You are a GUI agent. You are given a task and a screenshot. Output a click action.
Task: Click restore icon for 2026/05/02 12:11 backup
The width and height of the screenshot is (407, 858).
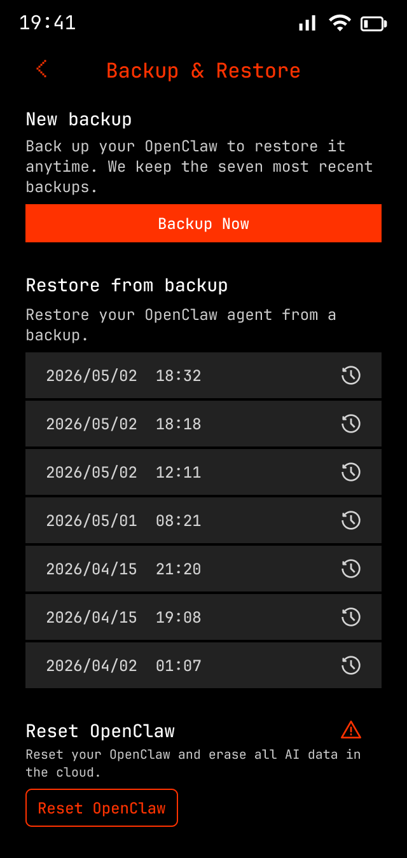coord(351,472)
